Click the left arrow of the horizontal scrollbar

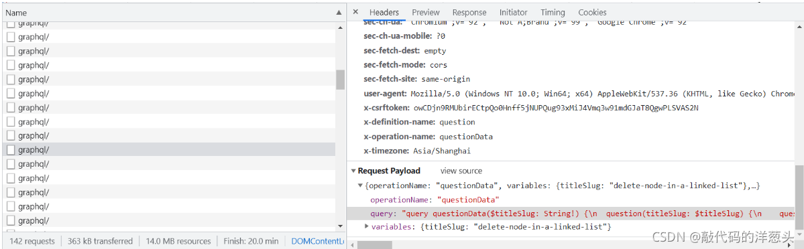[351, 245]
